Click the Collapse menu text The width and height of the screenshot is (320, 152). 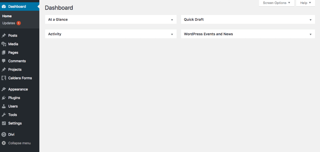(19, 143)
